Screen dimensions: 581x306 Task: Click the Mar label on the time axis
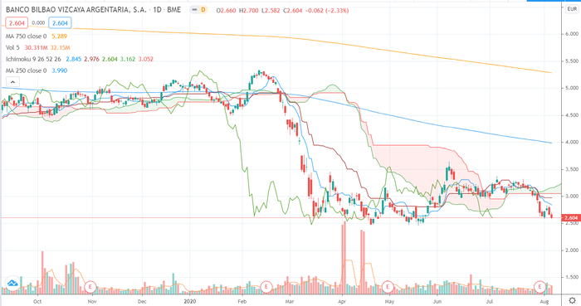point(290,301)
